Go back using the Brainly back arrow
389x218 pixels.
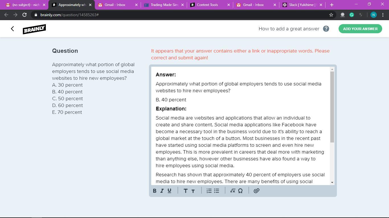point(12,29)
